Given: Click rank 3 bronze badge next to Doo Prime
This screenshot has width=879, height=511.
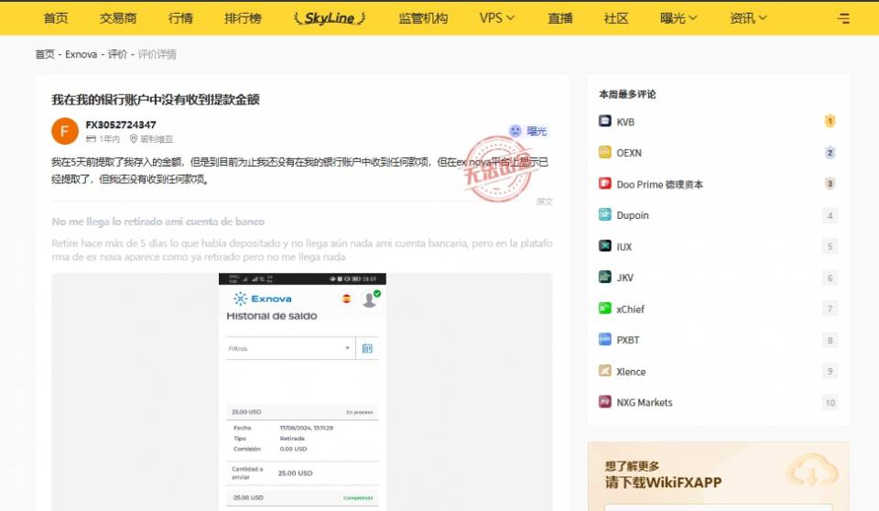Looking at the screenshot, I should click(x=830, y=183).
